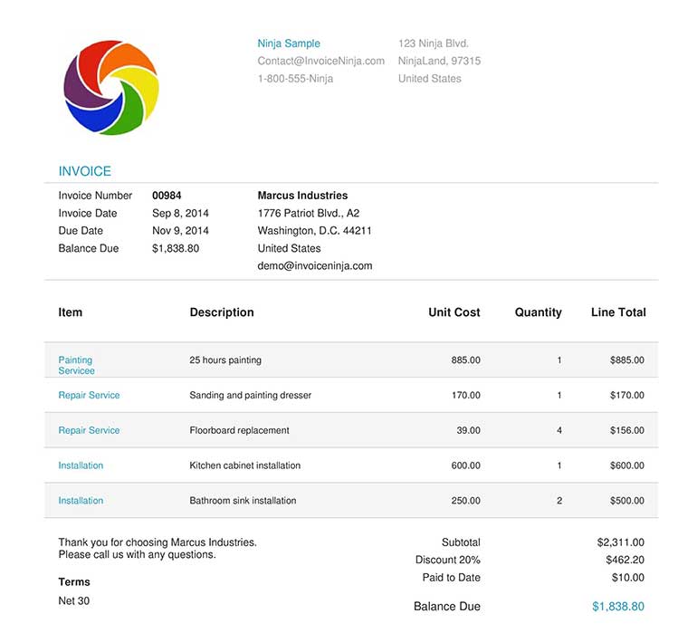Open Installation link for kitchen cabinet row

pos(81,465)
